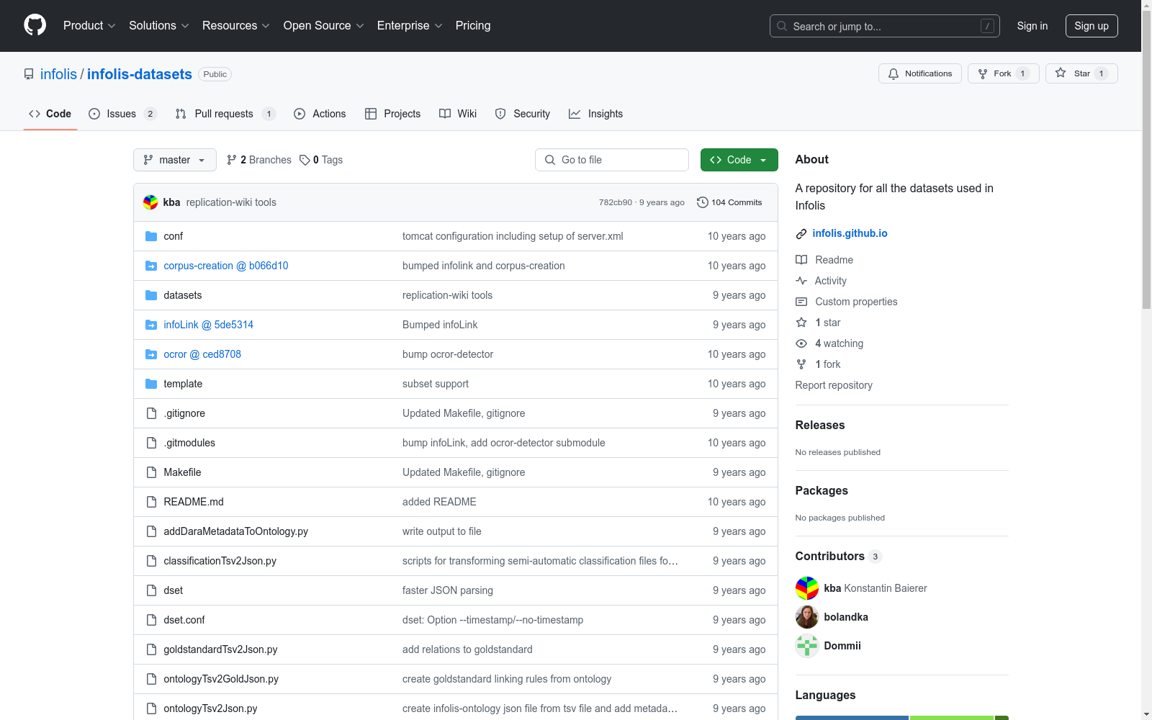
Task: Expand the Resources menu
Action: [236, 26]
